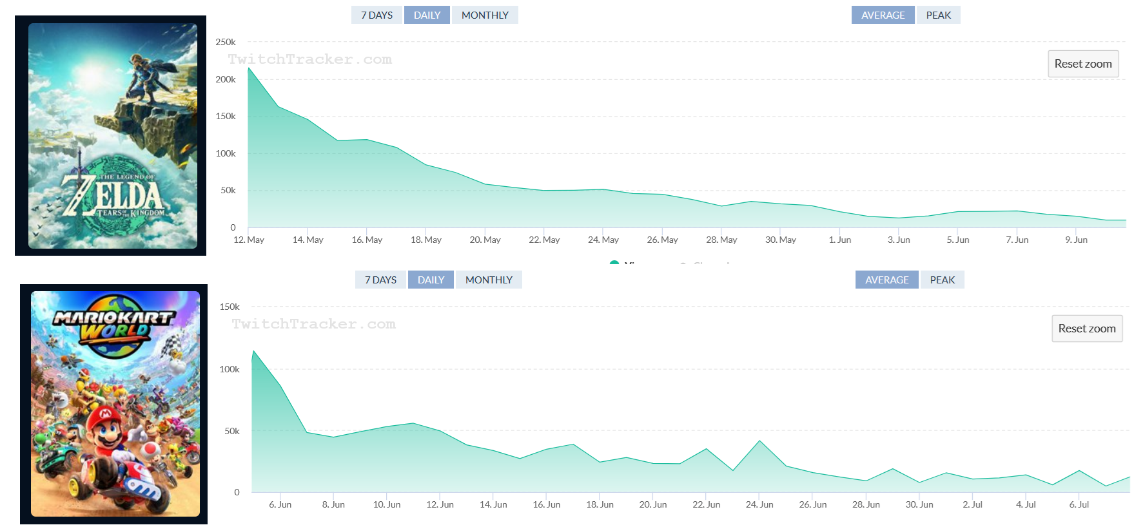Screen dimensions: 1134x525
Task: Click the 30. Jun axis label
Action: (919, 504)
